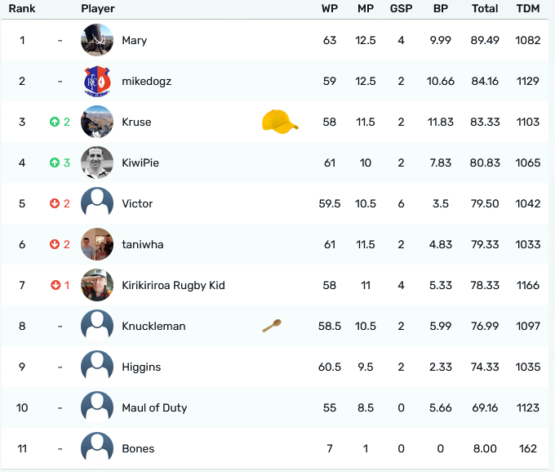Sort table by the Total column header
The height and width of the screenshot is (472, 555).
[x=485, y=8]
